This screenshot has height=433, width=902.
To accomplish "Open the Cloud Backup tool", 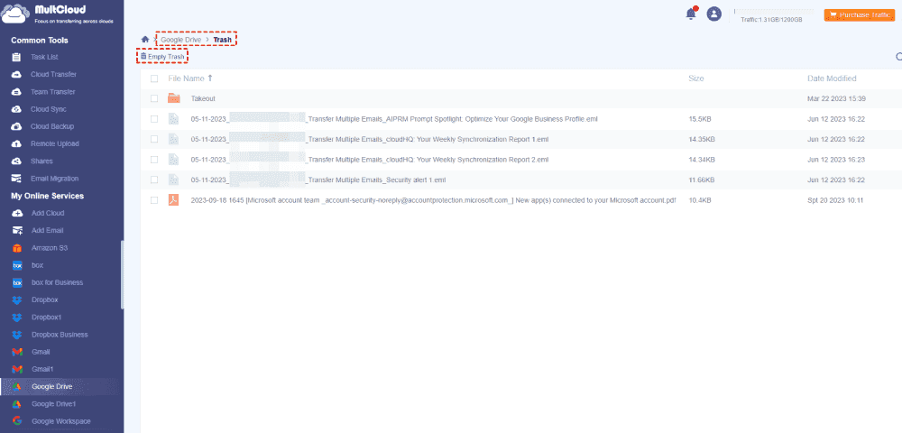I will click(51, 126).
